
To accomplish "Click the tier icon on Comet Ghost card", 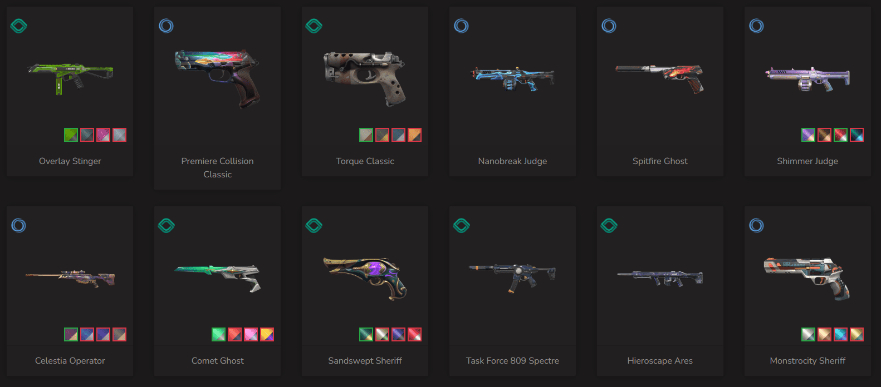I will (x=167, y=225).
